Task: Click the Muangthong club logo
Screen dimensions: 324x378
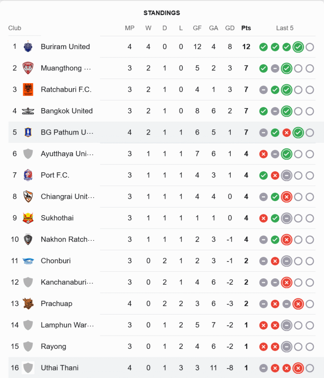Action: [x=28, y=68]
